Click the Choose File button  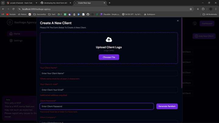click(x=109, y=57)
